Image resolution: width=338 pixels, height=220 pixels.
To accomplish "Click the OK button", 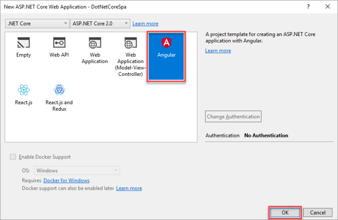I will click(284, 213).
